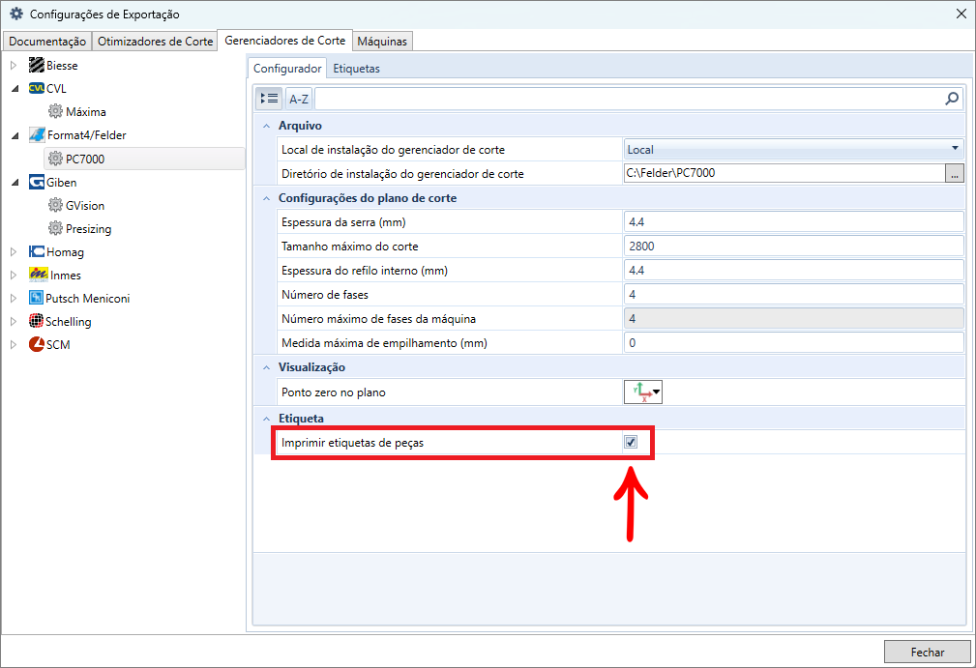Browse installation directory with ellipsis button
Image resolution: width=976 pixels, height=668 pixels.
(955, 174)
